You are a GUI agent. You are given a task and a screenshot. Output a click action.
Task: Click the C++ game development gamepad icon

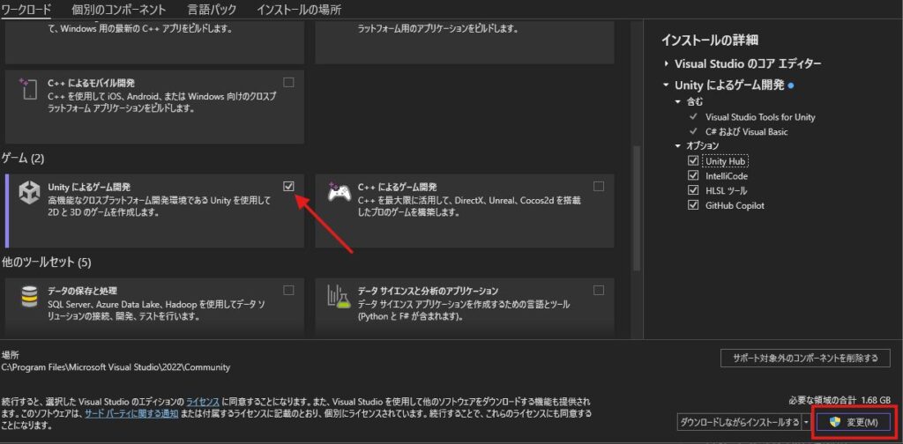pyautogui.click(x=338, y=193)
